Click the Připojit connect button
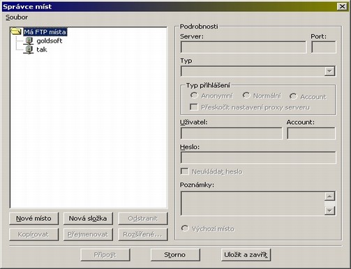 [105, 255]
